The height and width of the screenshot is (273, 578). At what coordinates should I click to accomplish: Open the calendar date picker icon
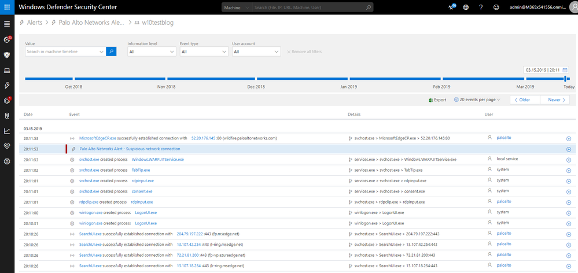[x=565, y=70]
